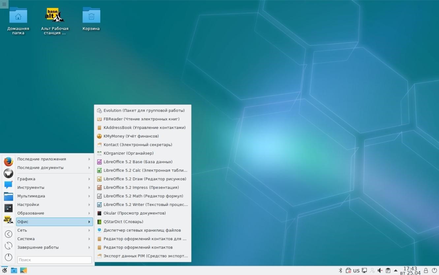Open the dark sliders settings favorite icon
This screenshot has height=275, width=439.
click(8, 208)
